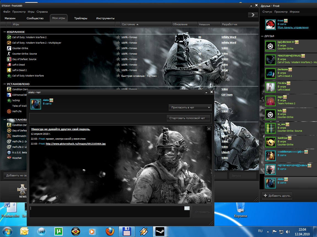Toggle favorite star for Left 4 Dead 2 row
The image size is (317, 237).
tap(118, 70)
